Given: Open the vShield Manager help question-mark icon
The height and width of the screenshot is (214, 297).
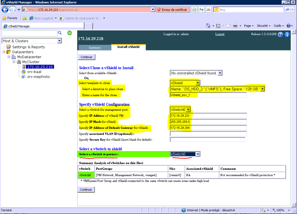Looking at the screenshot, I should (x=280, y=35).
